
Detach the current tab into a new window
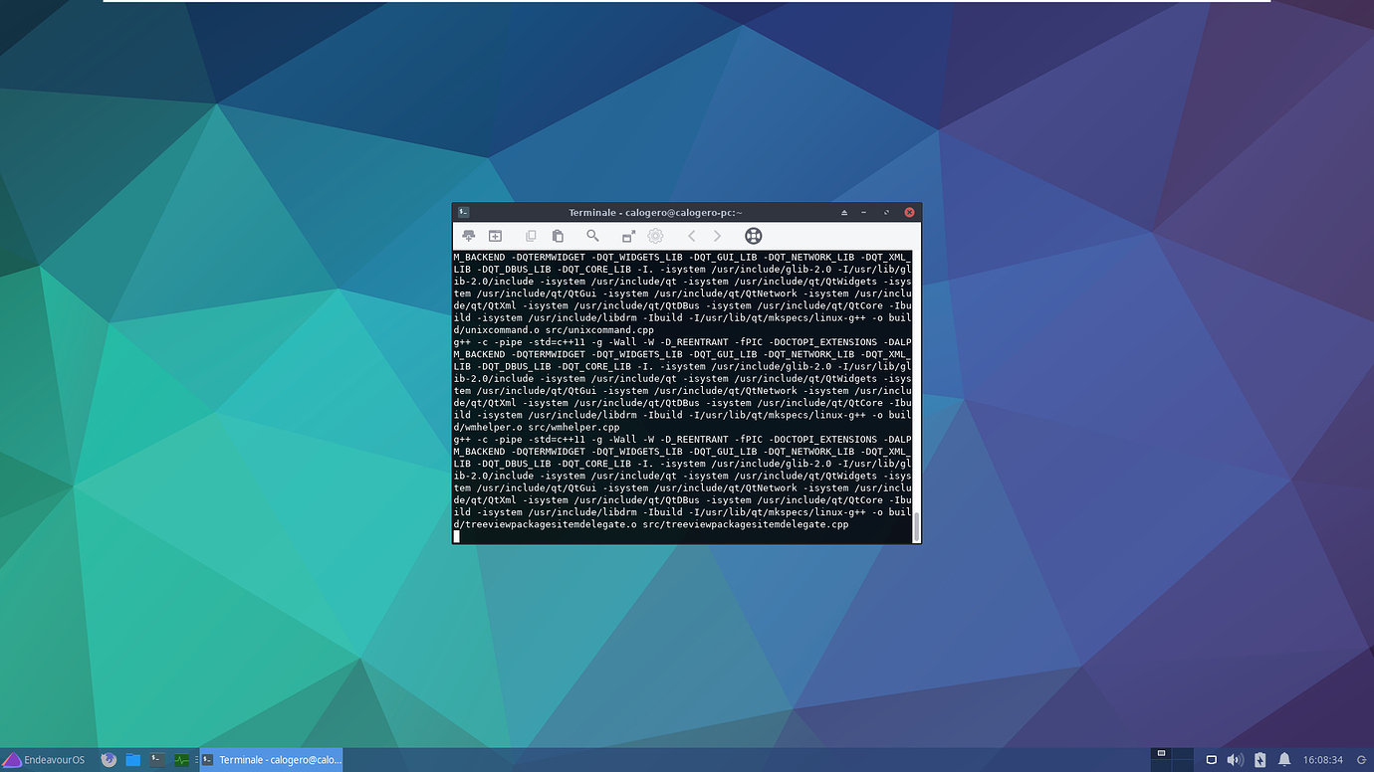(x=628, y=236)
